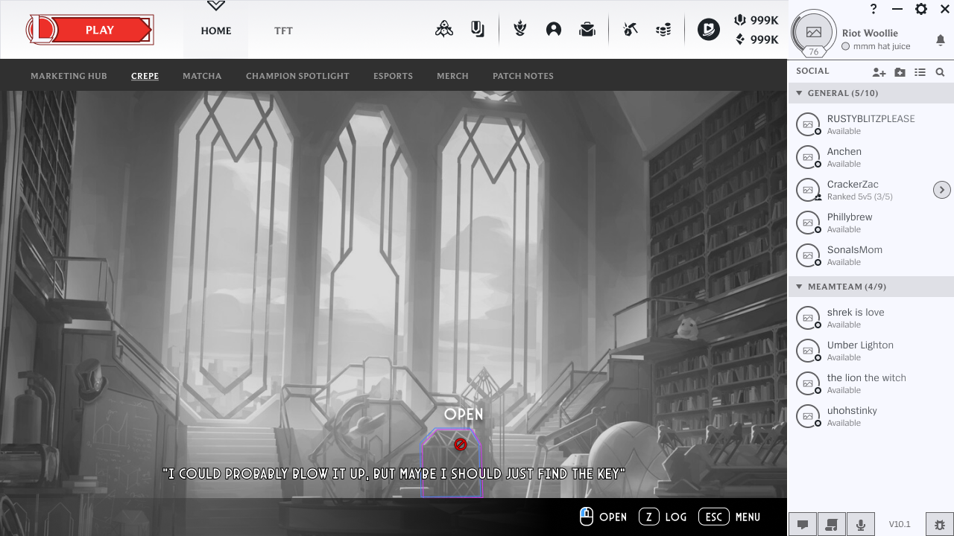Click the status circle beside mmm hat juice

pos(846,46)
